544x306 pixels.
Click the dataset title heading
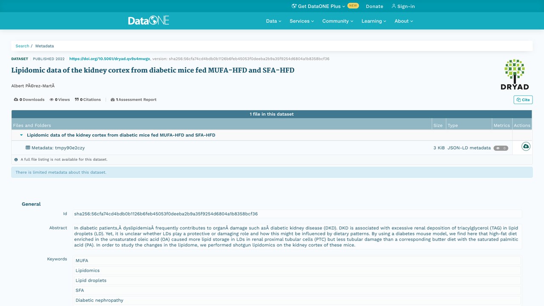(153, 70)
